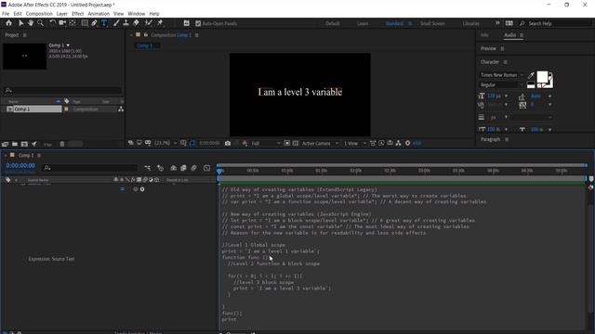Click the eyedropper in Character panel
Image resolution: width=595 pixels, height=334 pixels.
click(531, 75)
